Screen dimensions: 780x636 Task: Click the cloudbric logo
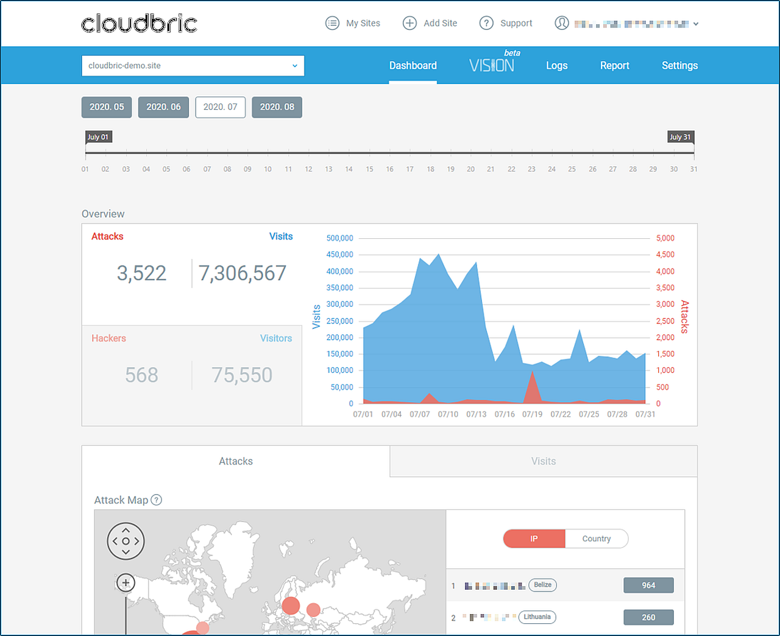click(140, 23)
